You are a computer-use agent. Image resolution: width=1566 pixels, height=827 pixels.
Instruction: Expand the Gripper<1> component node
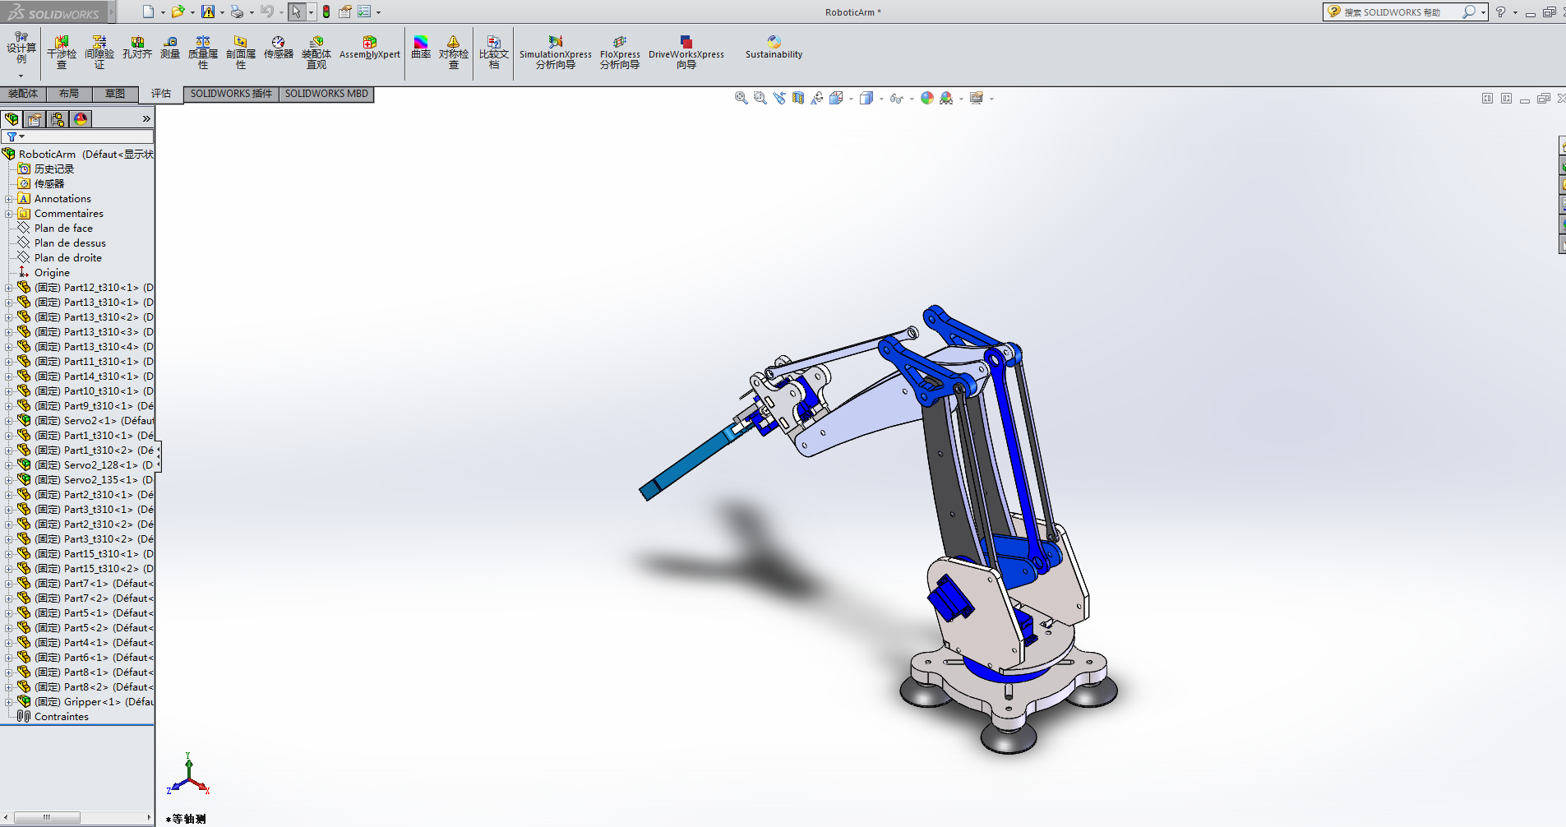tap(8, 702)
